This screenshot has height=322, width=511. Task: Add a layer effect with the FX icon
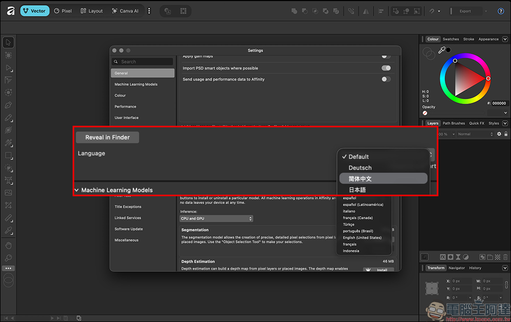coord(443,257)
